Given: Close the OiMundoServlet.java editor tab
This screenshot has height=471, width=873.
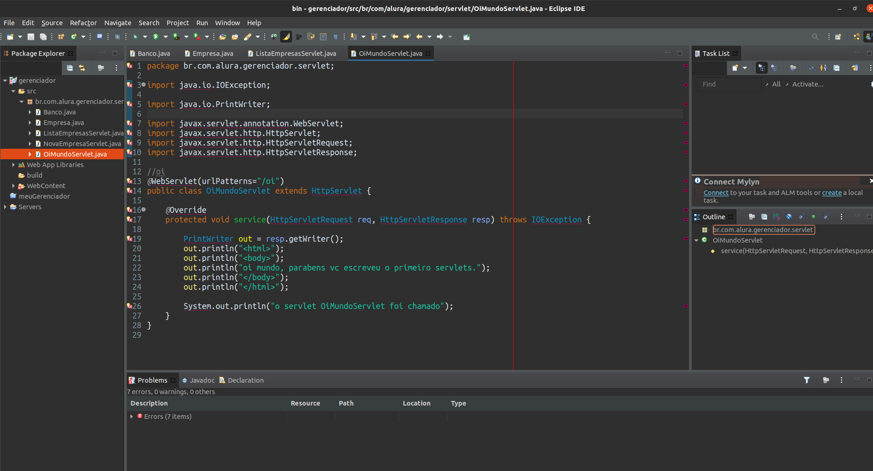Looking at the screenshot, I should [428, 54].
